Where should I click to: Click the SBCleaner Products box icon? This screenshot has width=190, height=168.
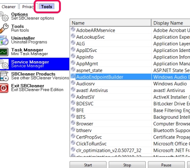point(4,76)
